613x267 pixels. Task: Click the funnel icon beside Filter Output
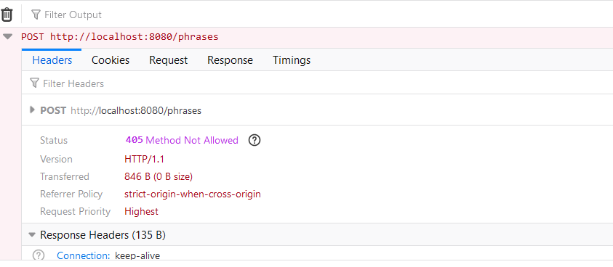point(36,15)
